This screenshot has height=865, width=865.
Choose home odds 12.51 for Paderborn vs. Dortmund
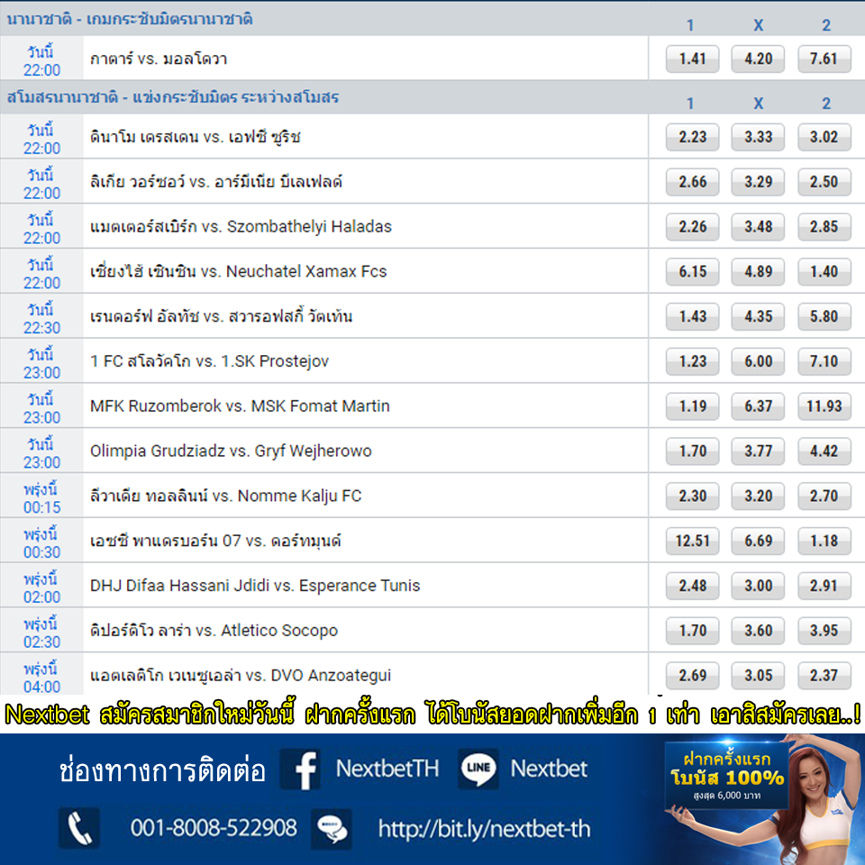692,541
